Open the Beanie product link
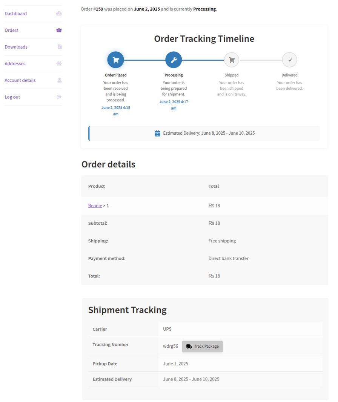Viewport: 338px width, 402px height. click(95, 206)
